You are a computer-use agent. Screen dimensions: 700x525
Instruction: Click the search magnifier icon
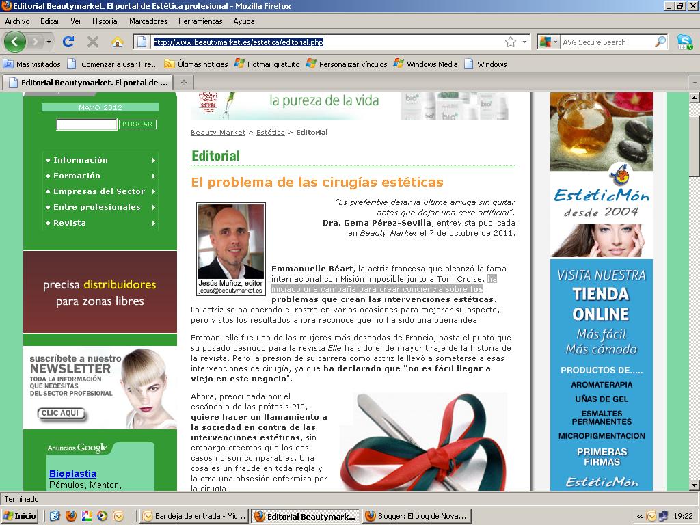(660, 42)
